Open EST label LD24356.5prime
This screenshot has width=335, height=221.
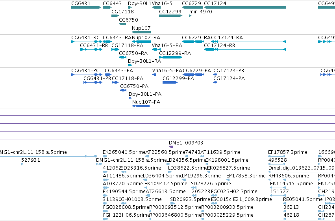click(x=186, y=160)
